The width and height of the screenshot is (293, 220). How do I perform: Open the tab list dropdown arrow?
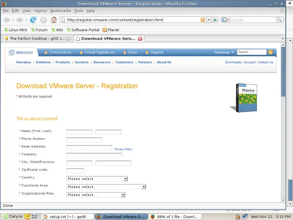click(x=283, y=38)
